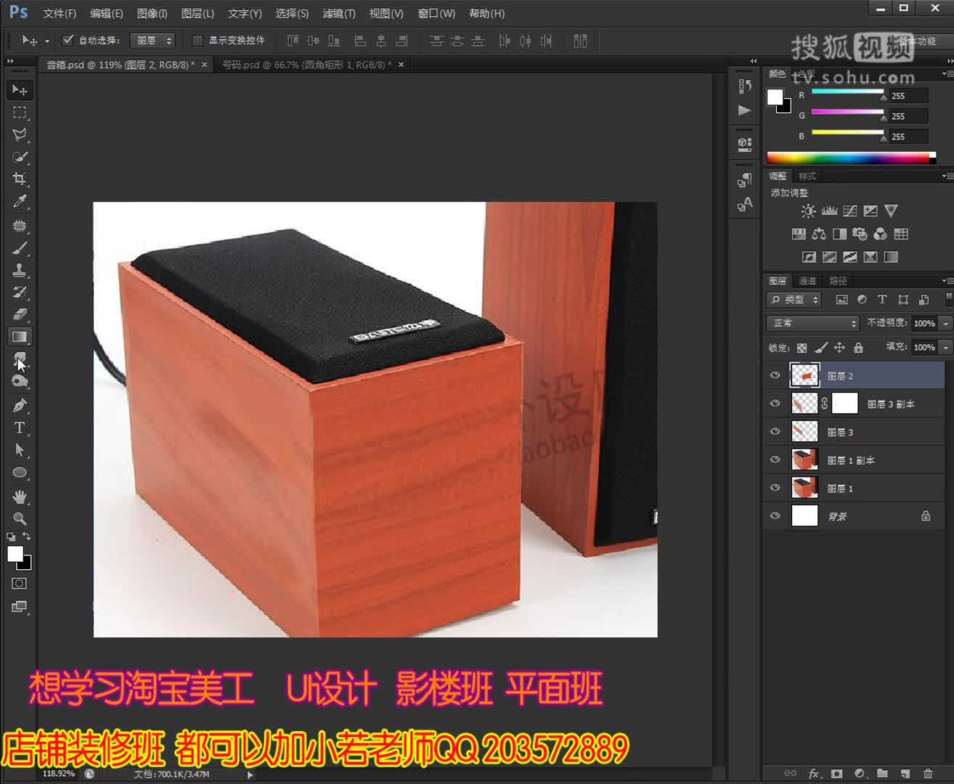Viewport: 954px width, 784px height.
Task: Hide the 背景 layer
Action: click(775, 515)
